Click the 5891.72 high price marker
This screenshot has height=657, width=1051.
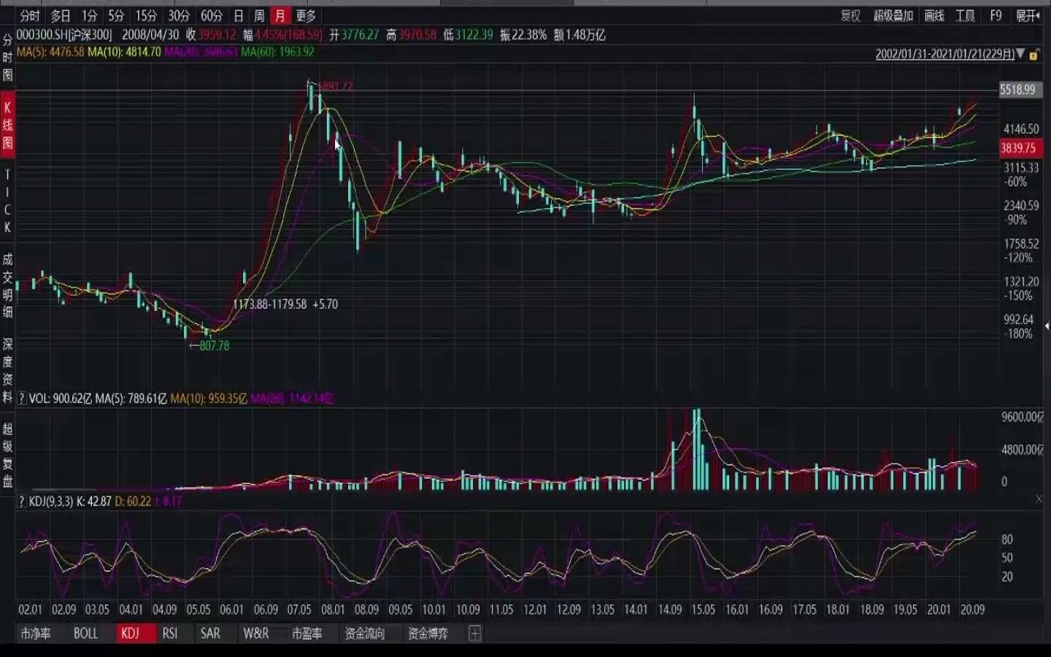[336, 86]
